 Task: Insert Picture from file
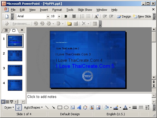[x=98, y=107]
